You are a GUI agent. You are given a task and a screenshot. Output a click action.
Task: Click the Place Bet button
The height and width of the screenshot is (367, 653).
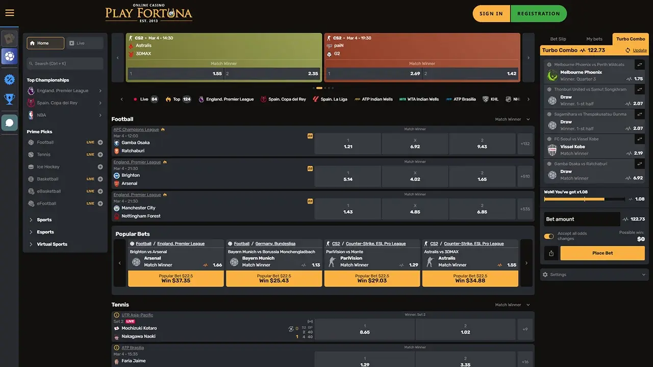(x=602, y=253)
